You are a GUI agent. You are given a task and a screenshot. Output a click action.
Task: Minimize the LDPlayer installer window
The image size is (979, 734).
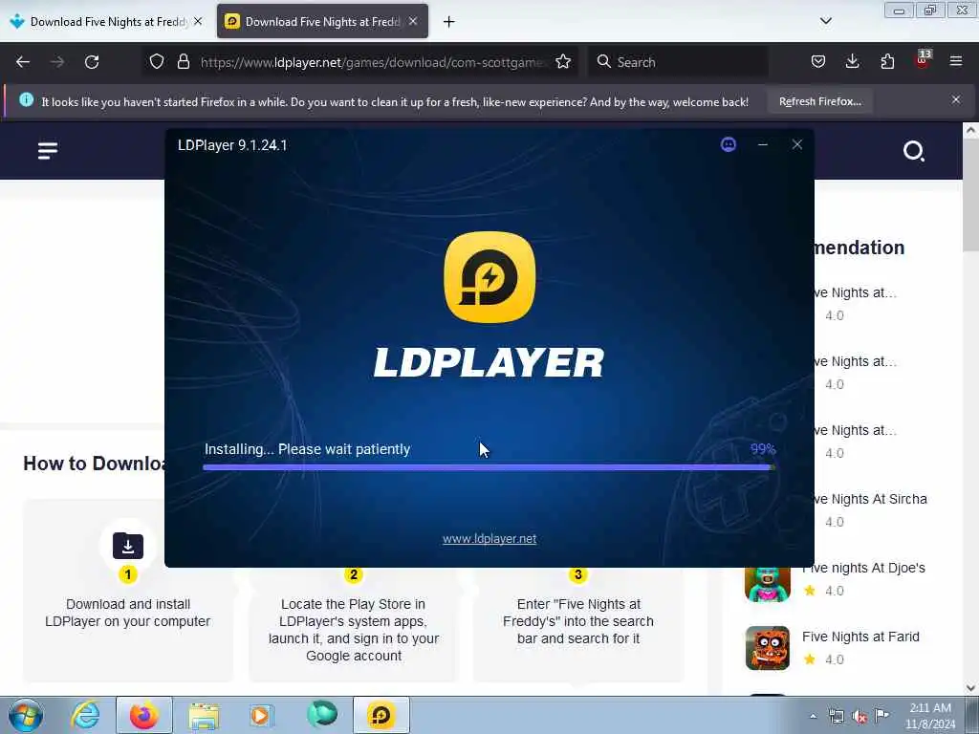click(x=762, y=145)
